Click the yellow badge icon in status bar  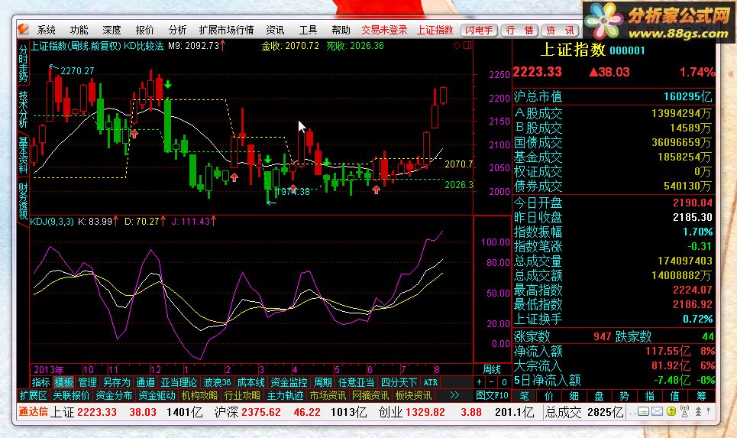click(671, 412)
